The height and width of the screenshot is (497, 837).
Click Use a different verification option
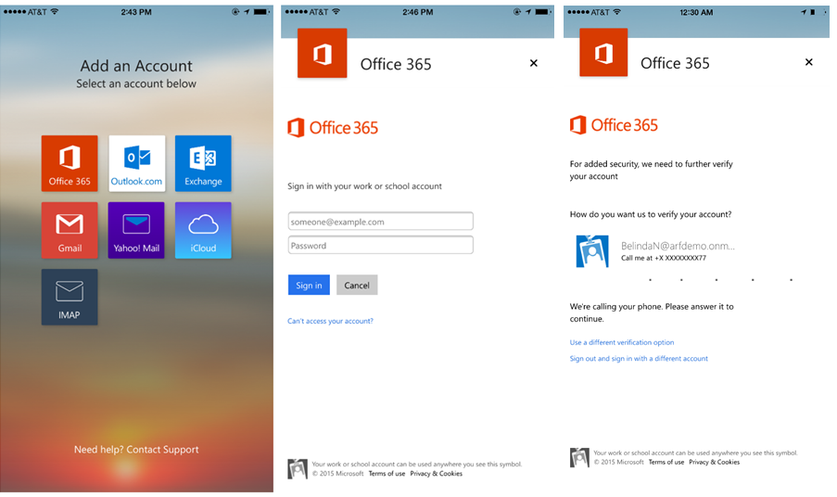click(x=622, y=342)
